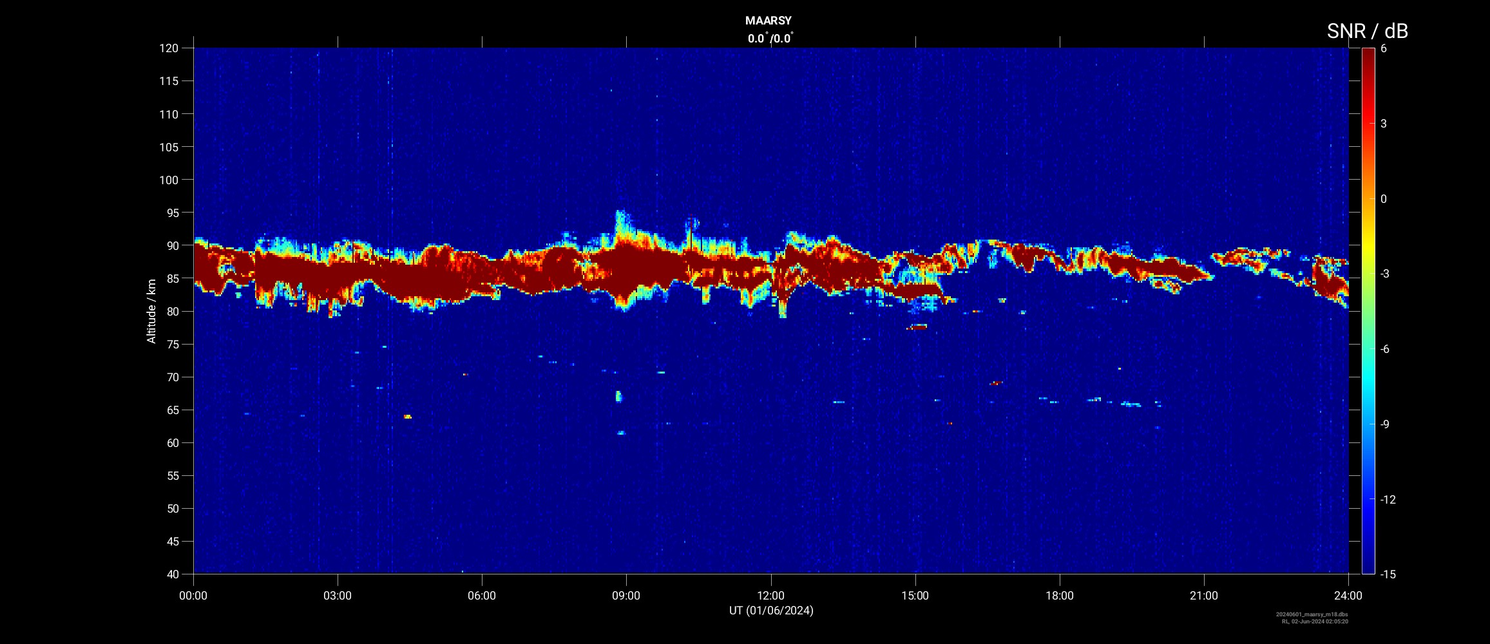The image size is (1490, 644).
Task: Click the "00:00" time tick label
Action: click(x=193, y=596)
